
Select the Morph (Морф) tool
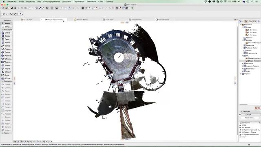coord(7,69)
